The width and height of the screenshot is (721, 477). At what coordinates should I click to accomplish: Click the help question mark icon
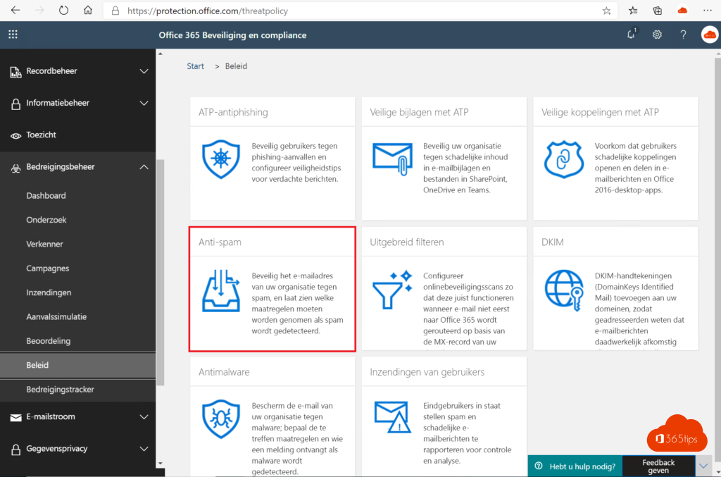pyautogui.click(x=683, y=35)
